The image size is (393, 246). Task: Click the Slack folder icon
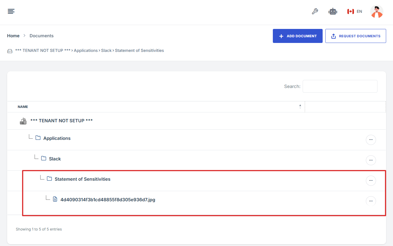click(x=44, y=158)
